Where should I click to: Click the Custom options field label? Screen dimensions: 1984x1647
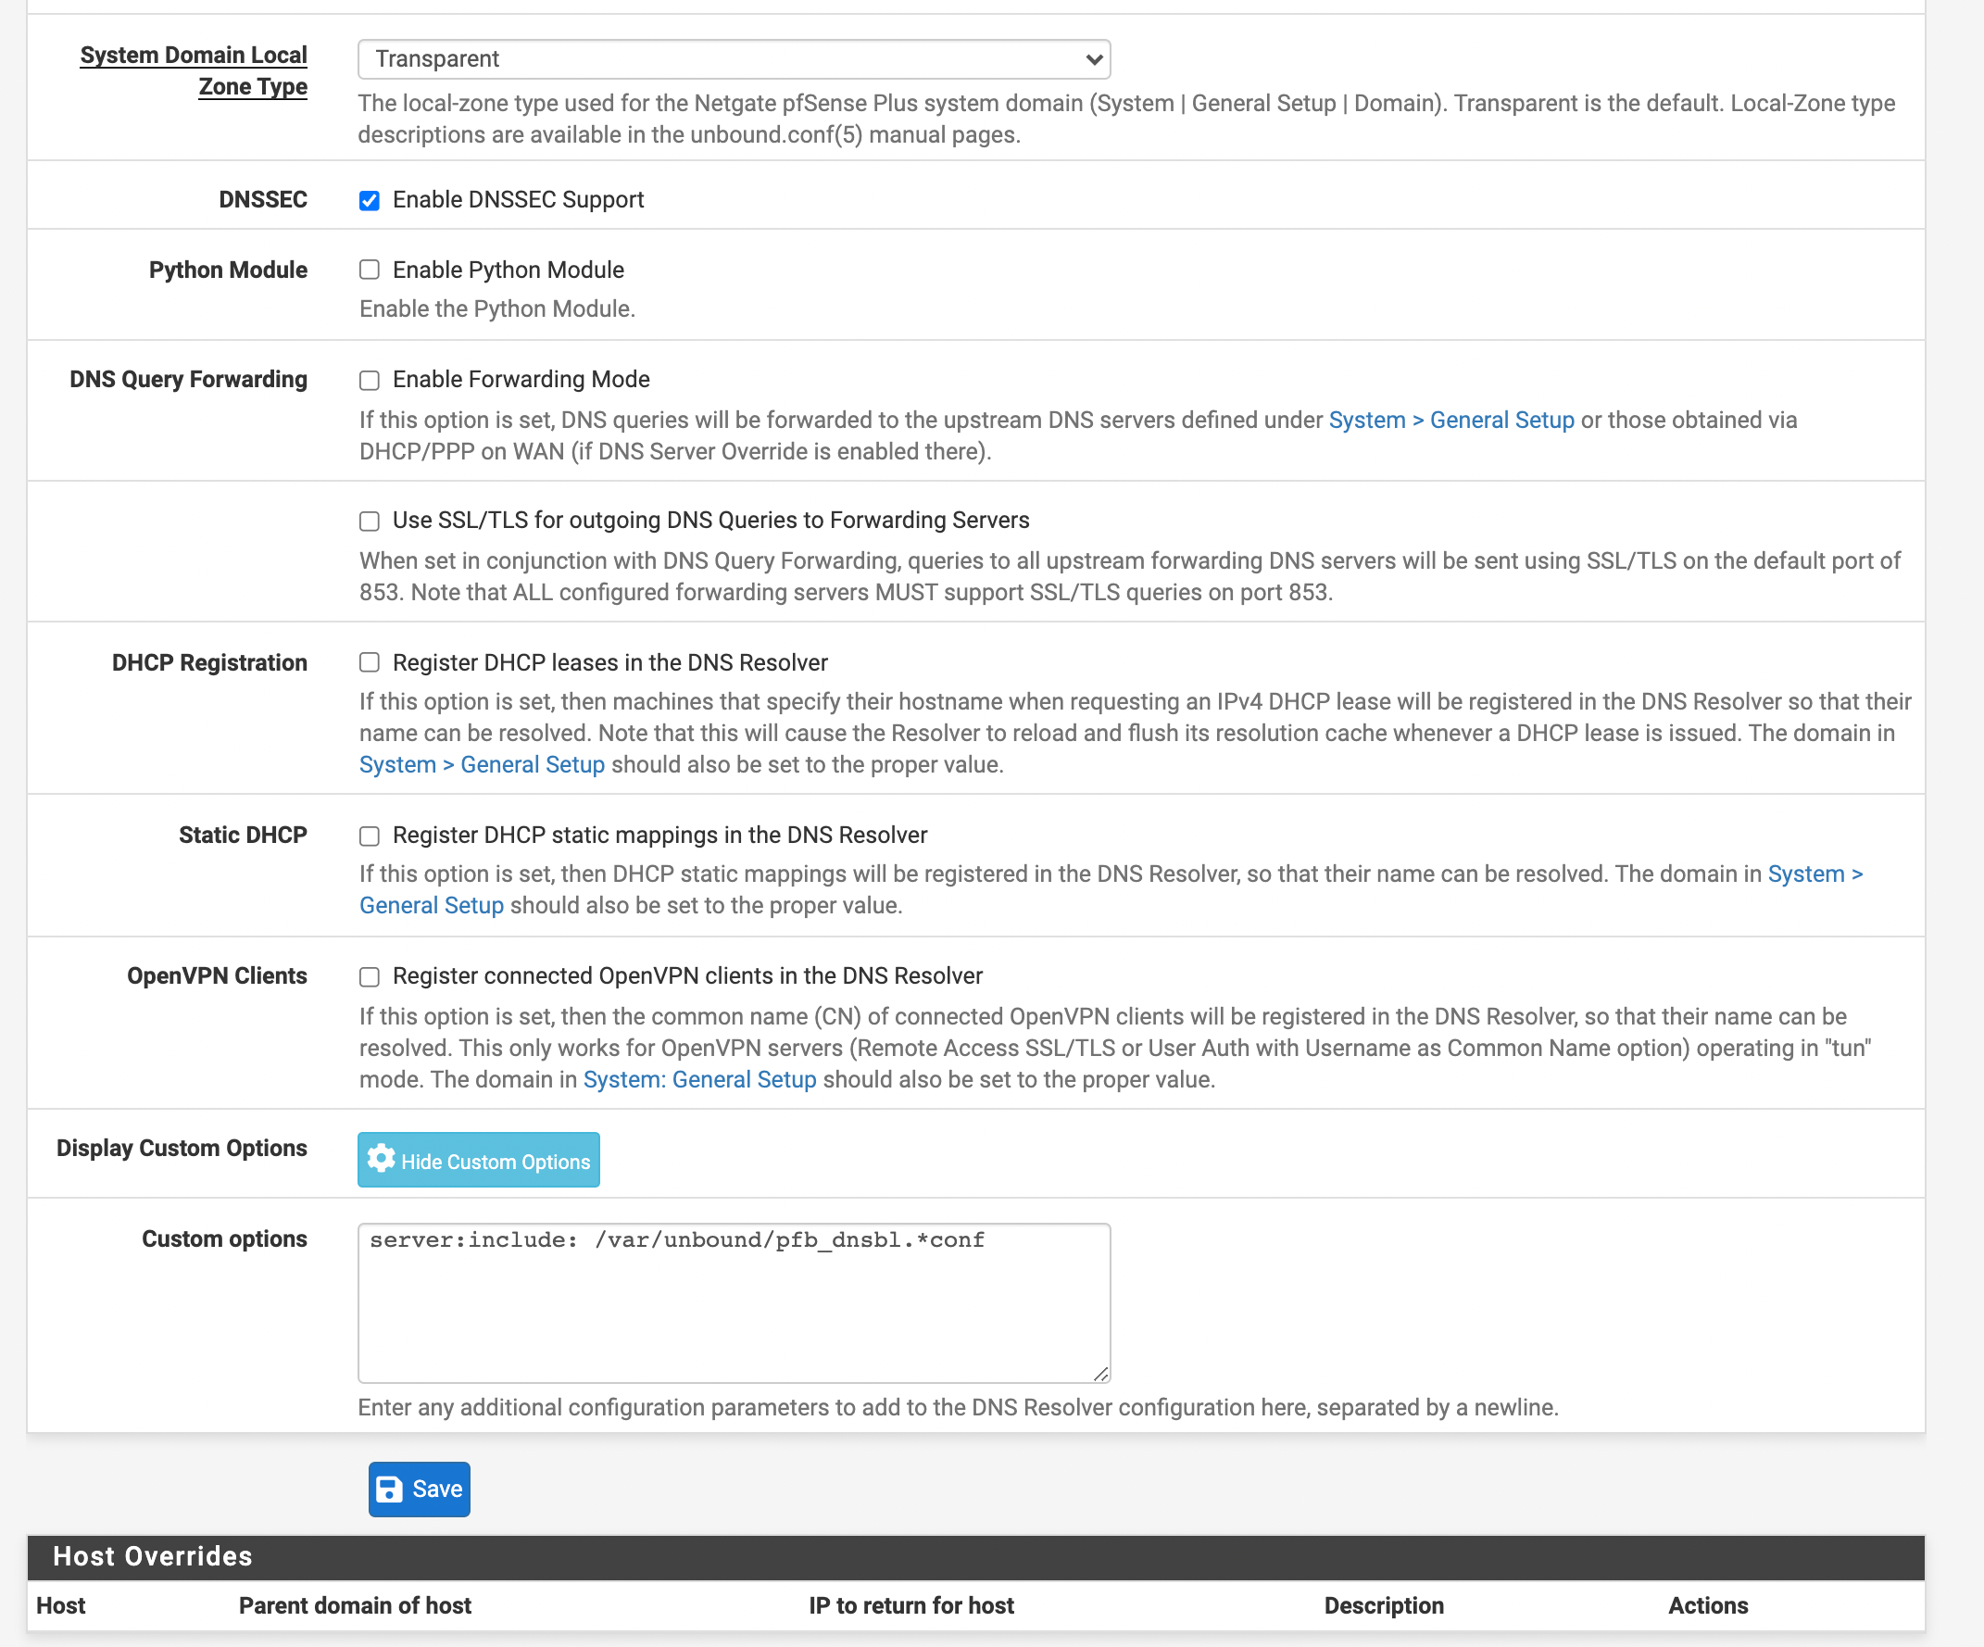[x=224, y=1238]
